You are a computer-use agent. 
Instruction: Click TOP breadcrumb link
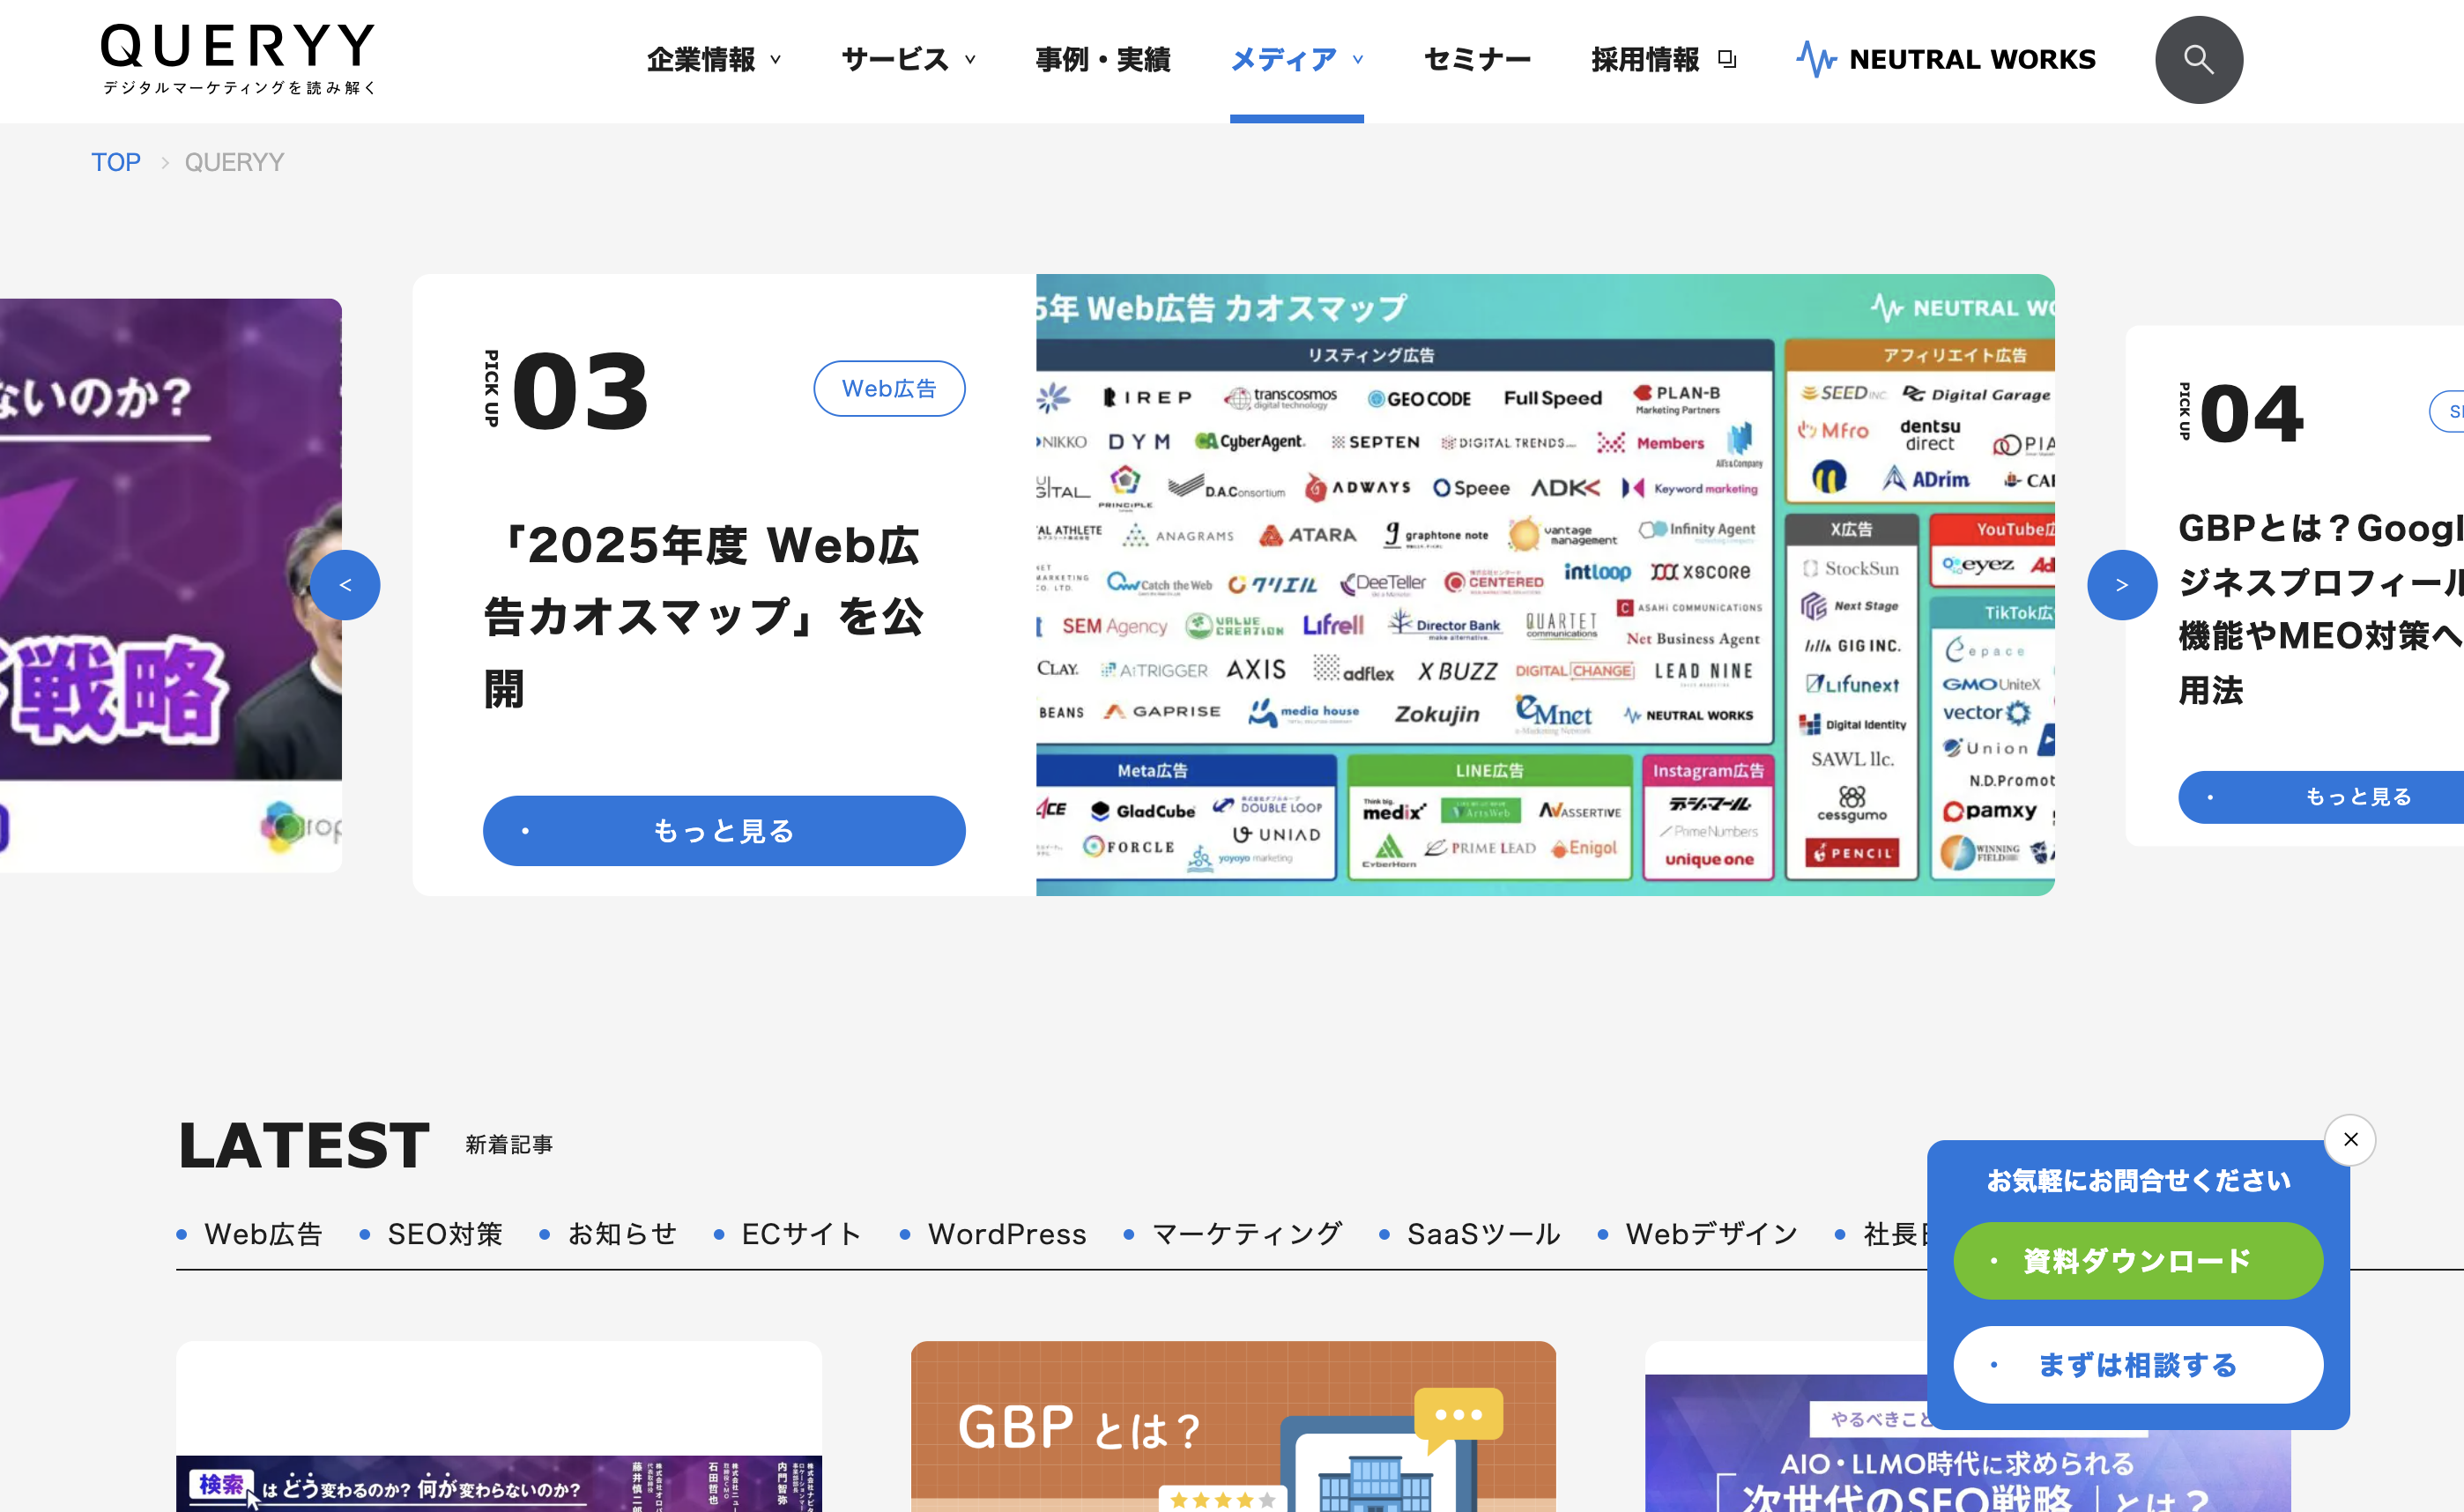click(116, 162)
